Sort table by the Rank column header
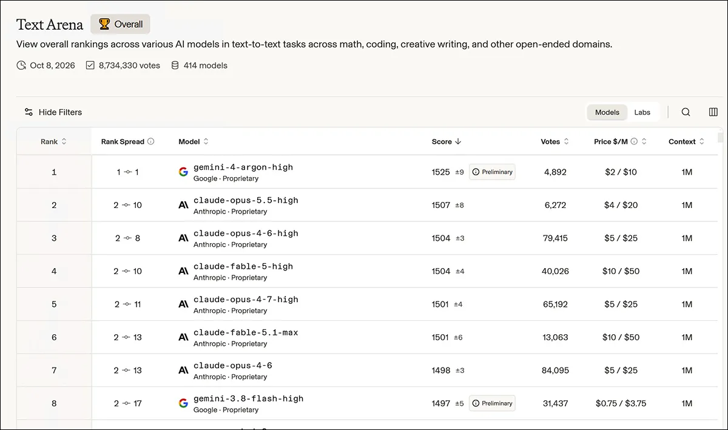The width and height of the screenshot is (728, 430). [x=53, y=141]
